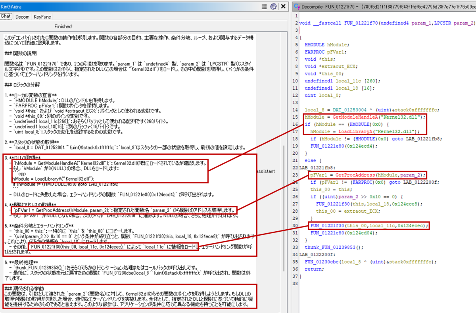Click "undefined1 local_18 [16];" declaration
Viewport: 476px width, 313px height.
click(x=339, y=88)
